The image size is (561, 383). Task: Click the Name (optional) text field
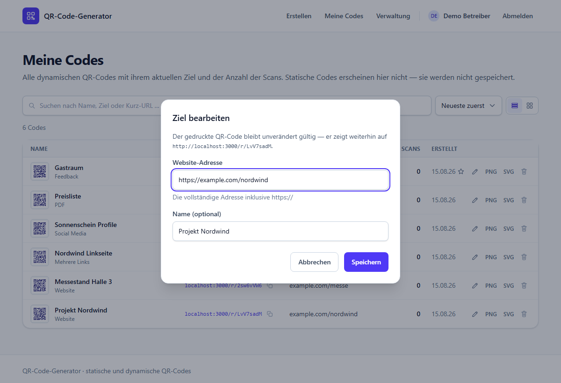coord(280,231)
